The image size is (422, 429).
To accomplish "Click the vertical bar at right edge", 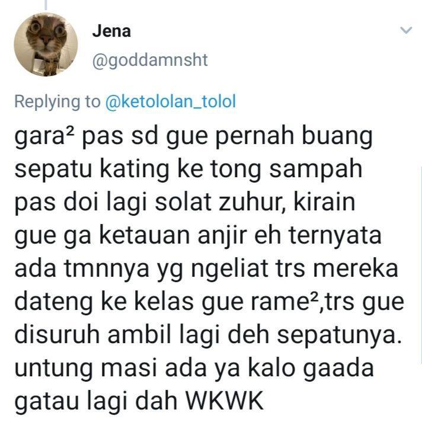I will [421, 265].
